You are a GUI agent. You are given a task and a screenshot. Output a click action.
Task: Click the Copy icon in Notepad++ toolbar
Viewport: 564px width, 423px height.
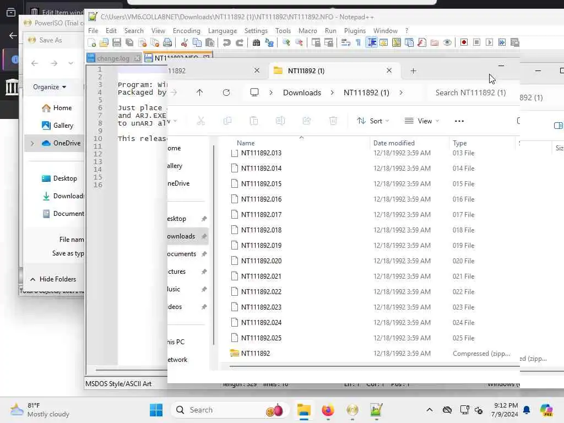[x=197, y=43]
